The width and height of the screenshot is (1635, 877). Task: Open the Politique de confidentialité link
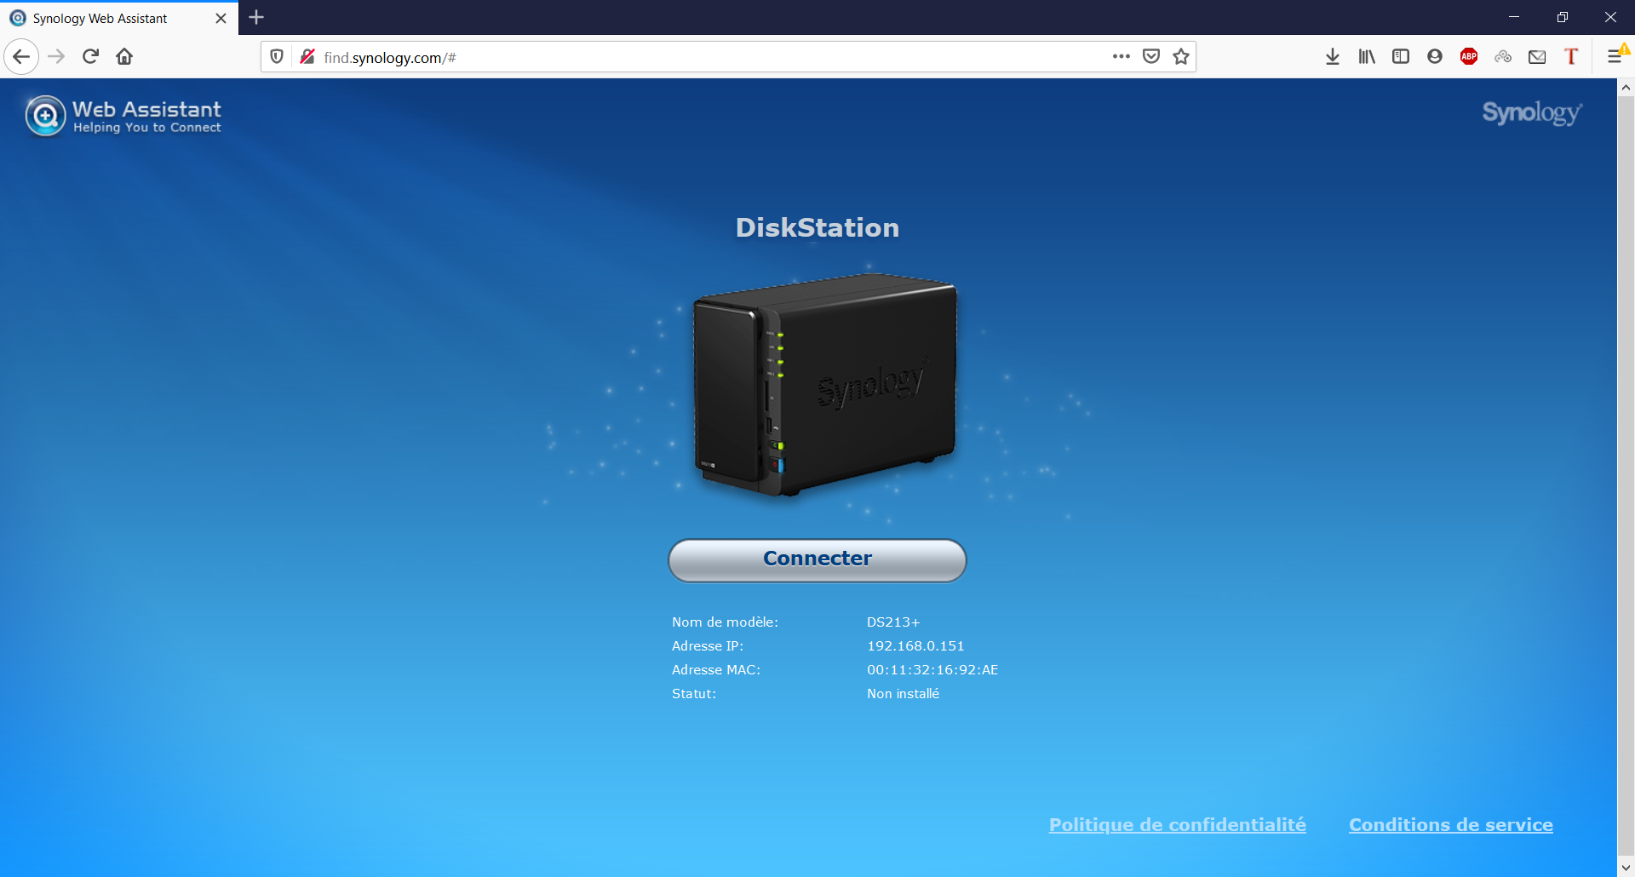pos(1177,824)
